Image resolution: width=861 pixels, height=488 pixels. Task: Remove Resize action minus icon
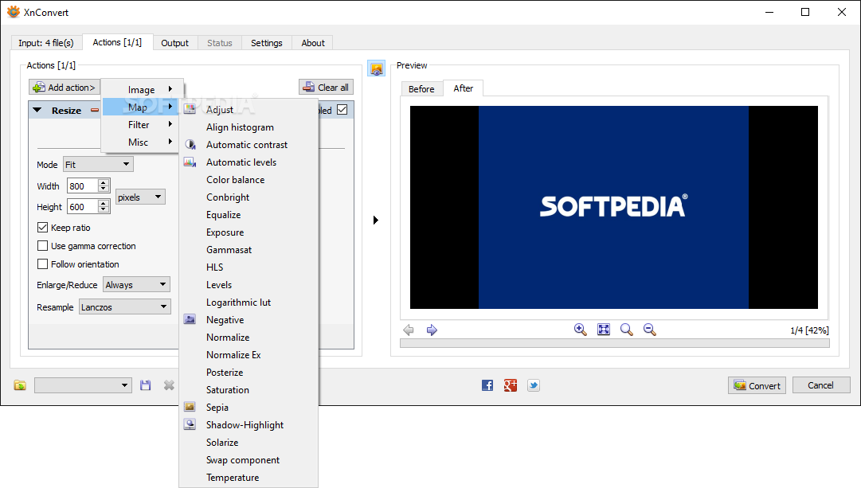(95, 111)
